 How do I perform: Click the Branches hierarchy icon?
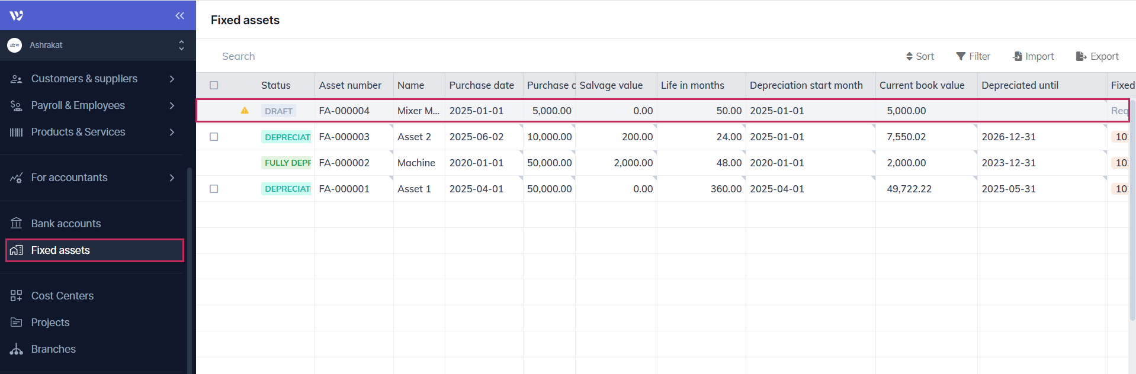(16, 349)
